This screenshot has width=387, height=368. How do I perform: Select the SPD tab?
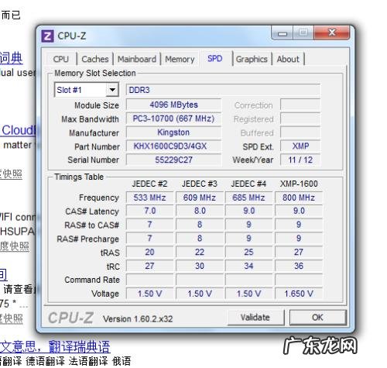pos(215,58)
